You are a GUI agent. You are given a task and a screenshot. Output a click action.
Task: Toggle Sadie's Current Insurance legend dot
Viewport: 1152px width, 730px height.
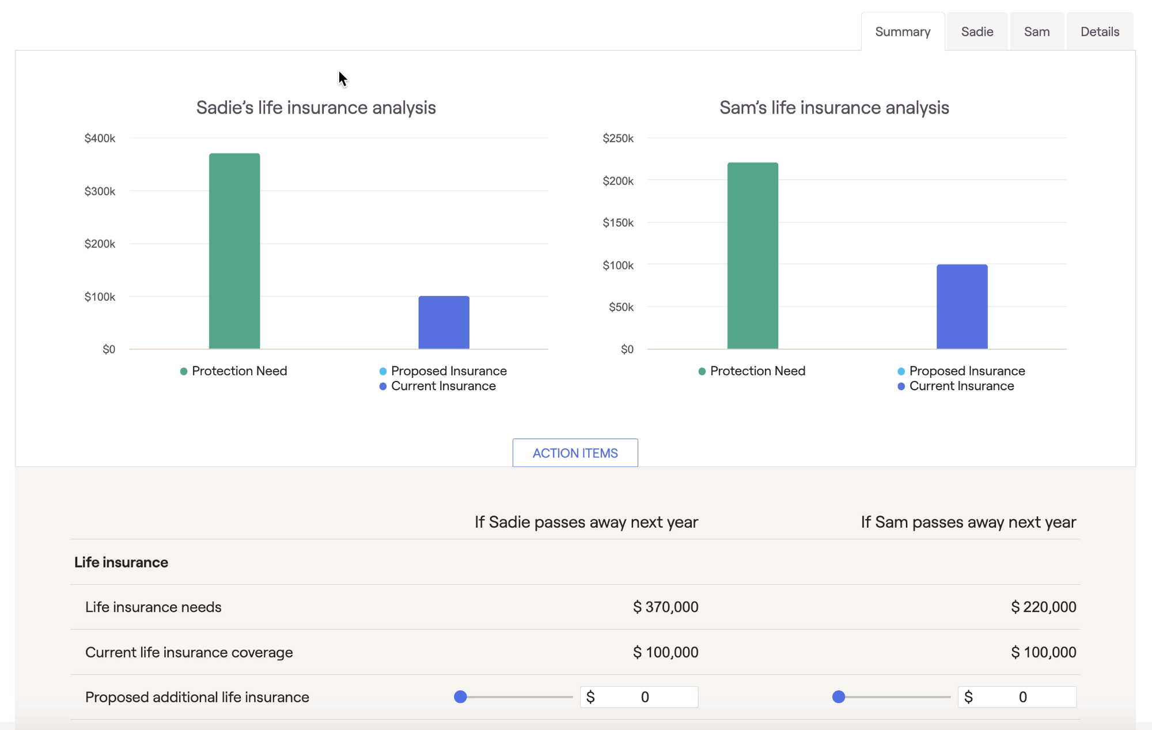pyautogui.click(x=383, y=387)
